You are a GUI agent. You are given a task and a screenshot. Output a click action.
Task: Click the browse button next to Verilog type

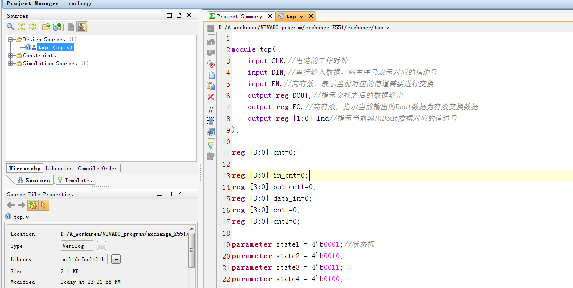tap(101, 246)
